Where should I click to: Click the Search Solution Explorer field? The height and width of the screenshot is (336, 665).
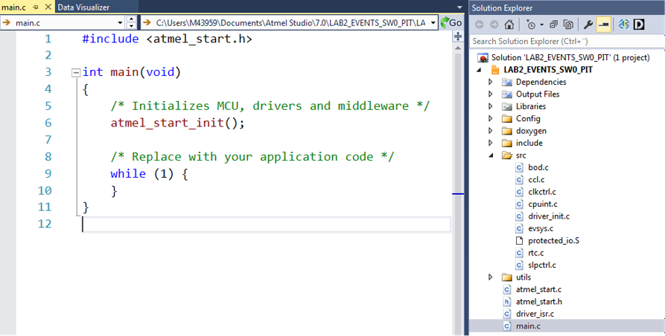pos(567,41)
